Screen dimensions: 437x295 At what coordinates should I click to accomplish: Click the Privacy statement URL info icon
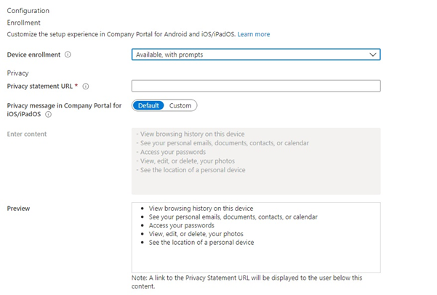click(86, 86)
